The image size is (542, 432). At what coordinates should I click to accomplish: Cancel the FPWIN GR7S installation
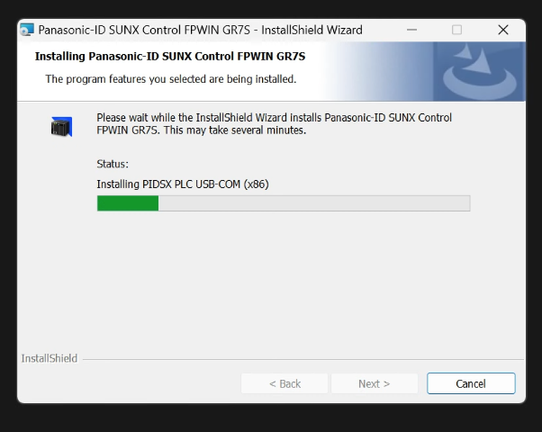471,383
